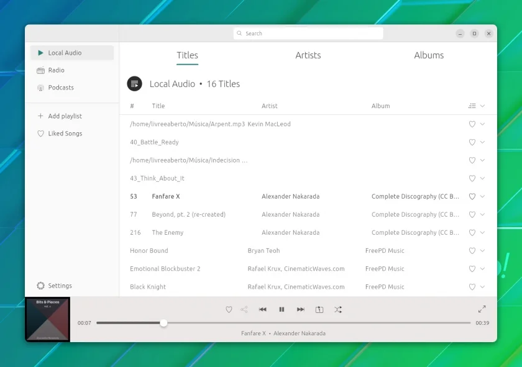Click the share icon in player bar
522x367 pixels.
(244, 309)
